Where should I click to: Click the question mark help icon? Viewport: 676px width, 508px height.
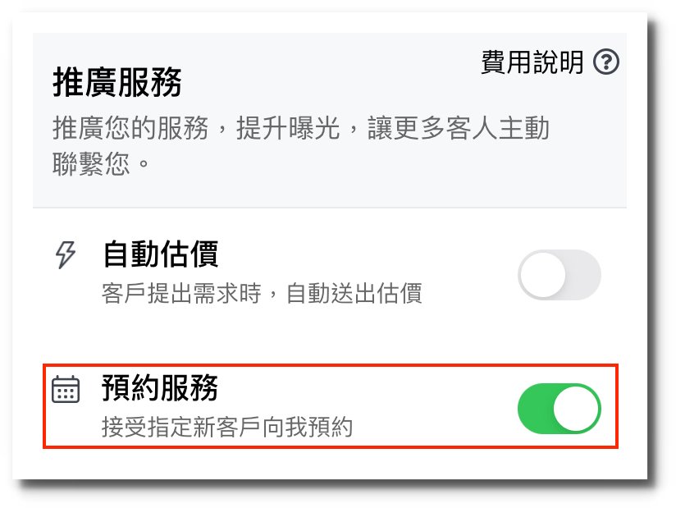tap(606, 62)
